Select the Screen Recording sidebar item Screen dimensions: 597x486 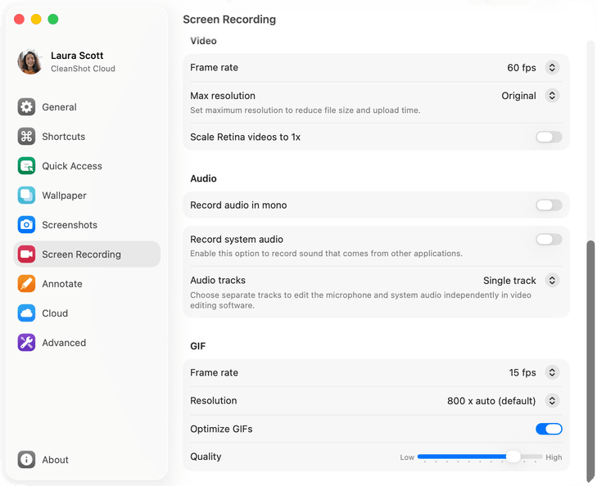[x=87, y=254]
